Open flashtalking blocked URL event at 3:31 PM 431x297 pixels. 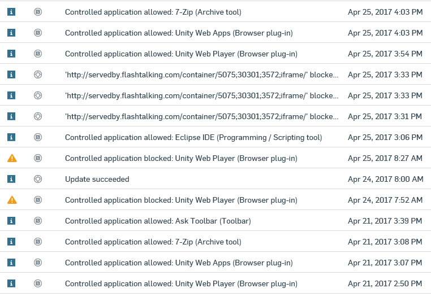(x=202, y=116)
